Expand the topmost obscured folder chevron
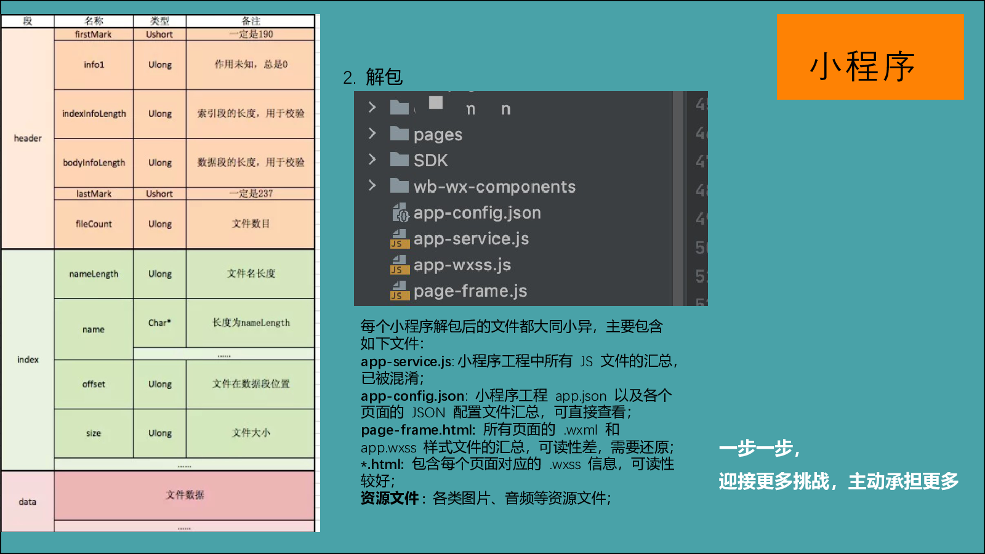The image size is (985, 554). point(372,107)
